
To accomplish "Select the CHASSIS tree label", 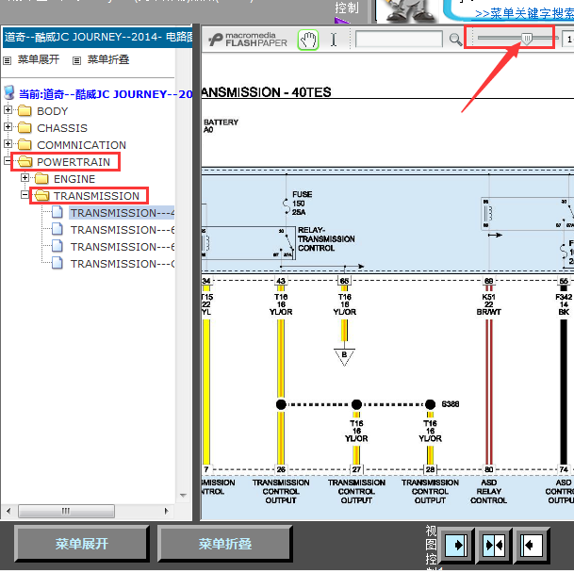I will (x=62, y=128).
